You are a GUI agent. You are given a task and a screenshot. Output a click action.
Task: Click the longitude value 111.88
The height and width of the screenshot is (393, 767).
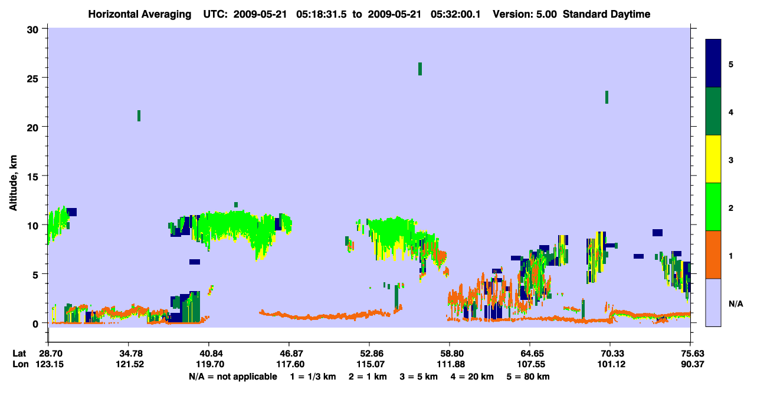coord(450,364)
